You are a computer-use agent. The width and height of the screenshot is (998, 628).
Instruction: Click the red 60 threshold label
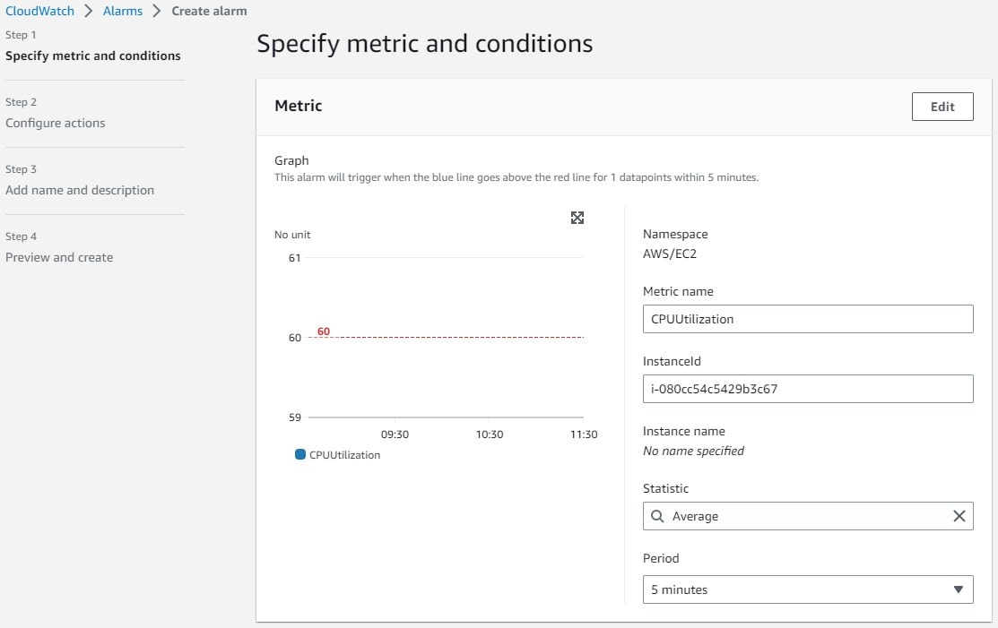[x=324, y=331]
